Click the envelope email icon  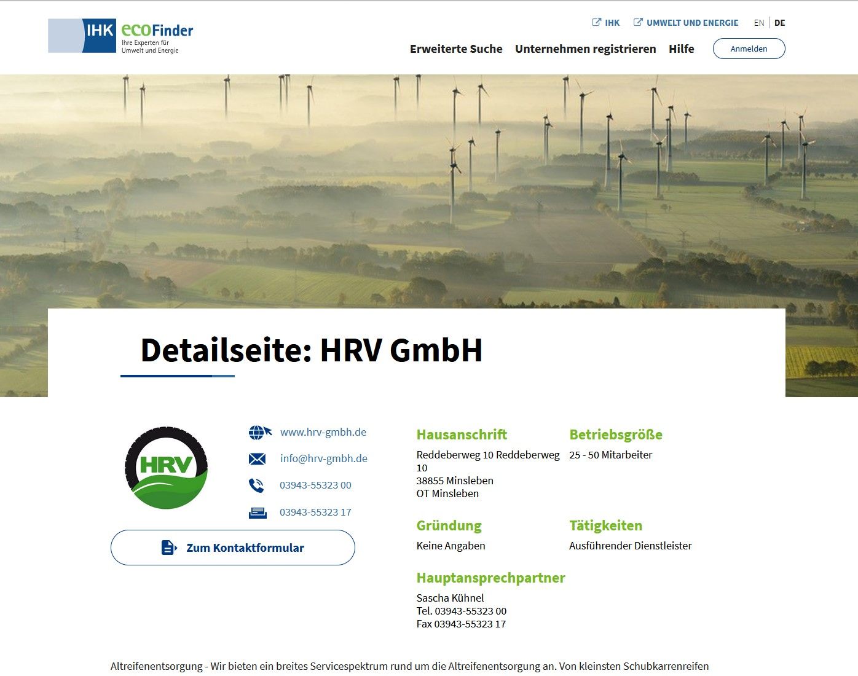coord(258,459)
